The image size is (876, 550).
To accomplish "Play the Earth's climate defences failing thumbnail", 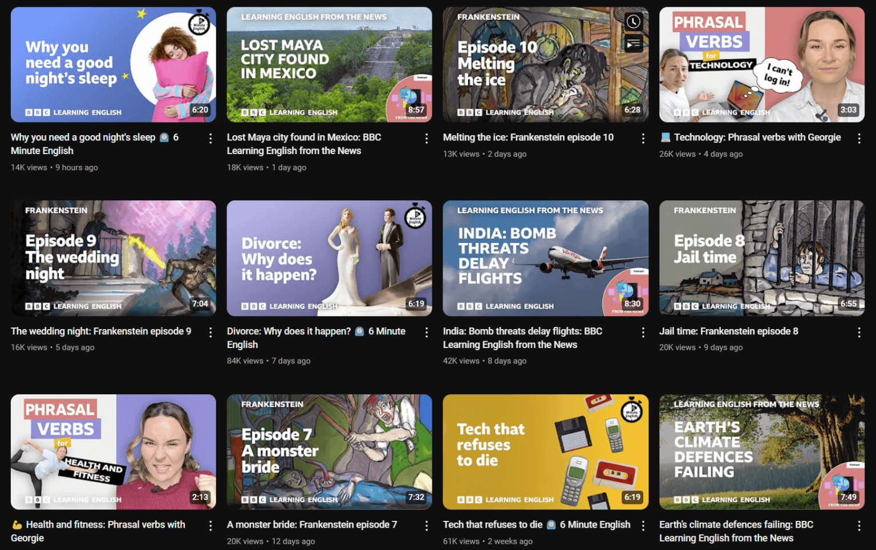I will (761, 451).
